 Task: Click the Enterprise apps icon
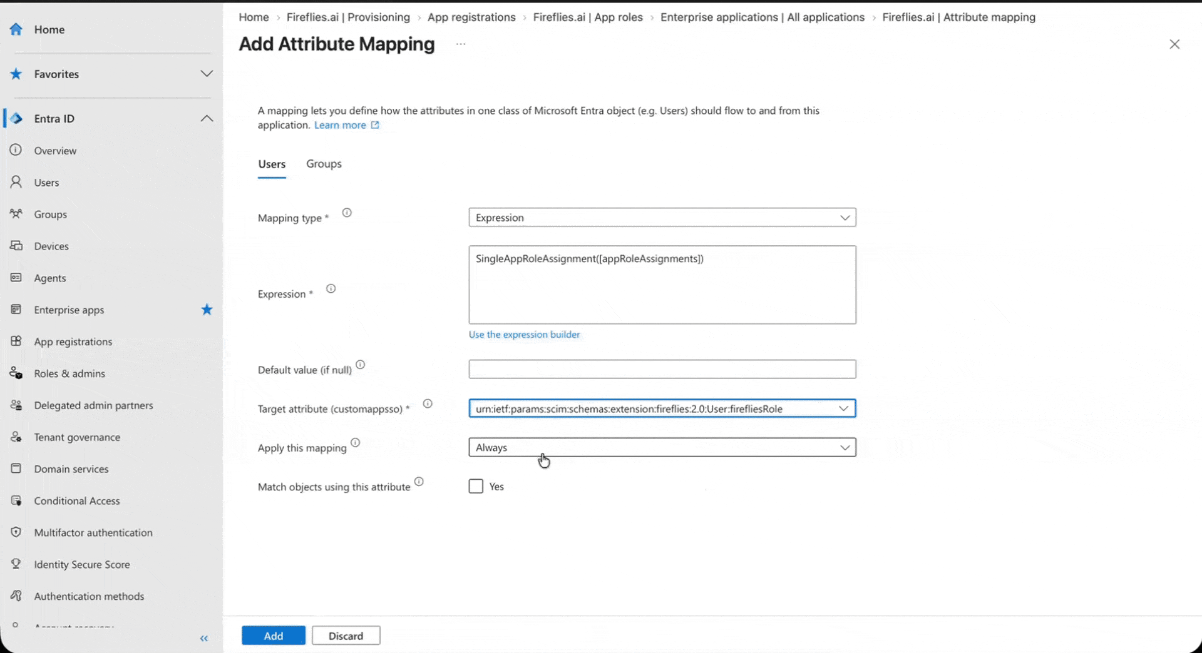(16, 310)
